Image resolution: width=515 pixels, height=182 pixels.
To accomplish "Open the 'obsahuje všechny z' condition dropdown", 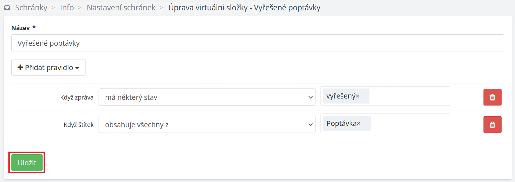I will pos(207,125).
